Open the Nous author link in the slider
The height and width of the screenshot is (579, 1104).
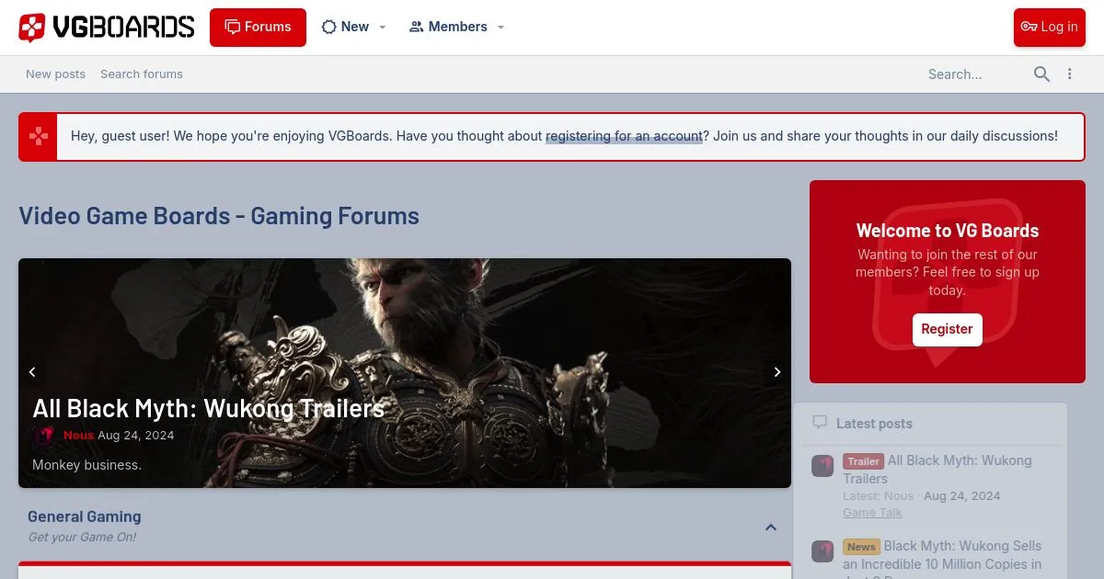point(78,436)
